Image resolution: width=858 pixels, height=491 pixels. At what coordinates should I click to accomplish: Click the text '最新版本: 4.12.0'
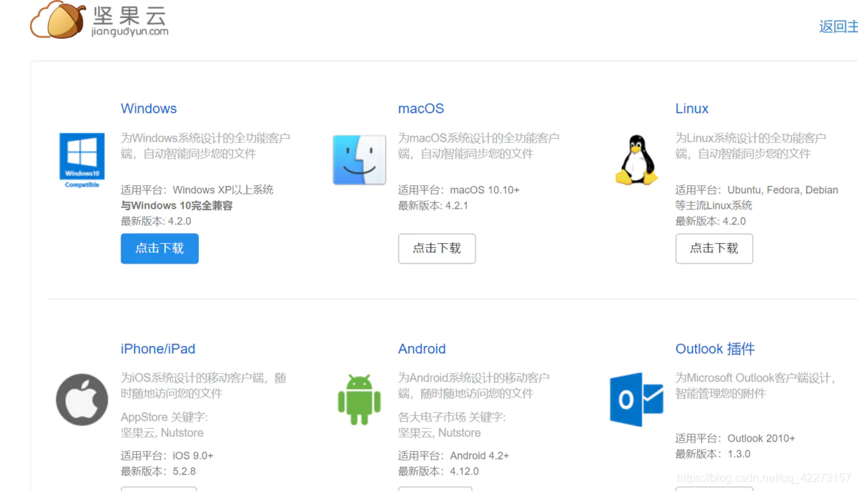pos(438,472)
